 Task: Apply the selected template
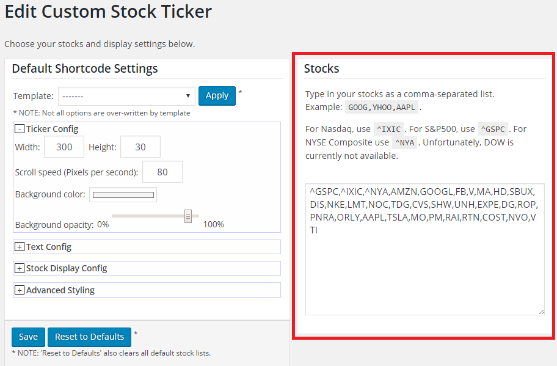(217, 96)
